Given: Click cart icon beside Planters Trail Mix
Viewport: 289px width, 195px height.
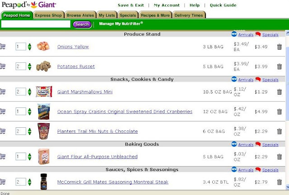Looking at the screenshot, I should (x=3, y=131).
